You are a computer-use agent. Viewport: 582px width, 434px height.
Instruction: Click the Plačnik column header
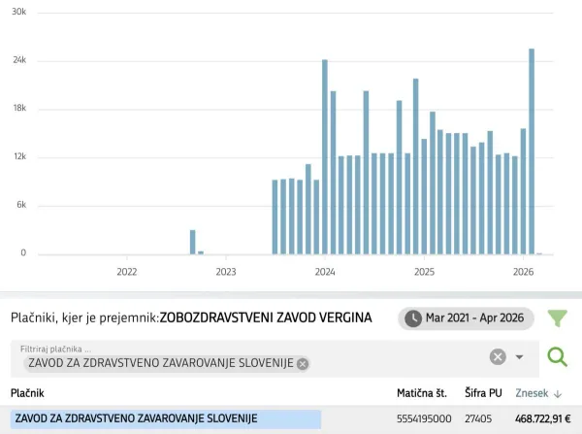click(27, 393)
